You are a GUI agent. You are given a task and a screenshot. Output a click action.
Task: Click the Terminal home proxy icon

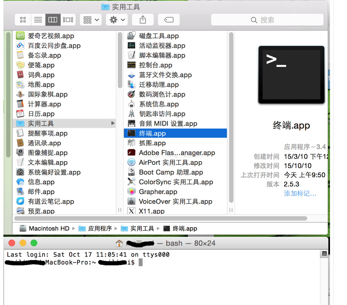click(119, 243)
